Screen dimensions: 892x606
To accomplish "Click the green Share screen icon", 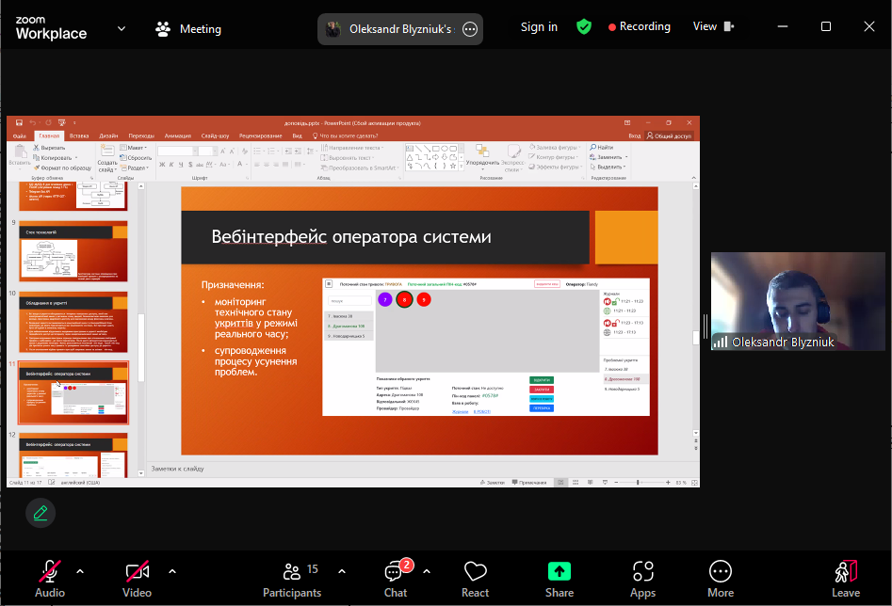I will coord(560,571).
